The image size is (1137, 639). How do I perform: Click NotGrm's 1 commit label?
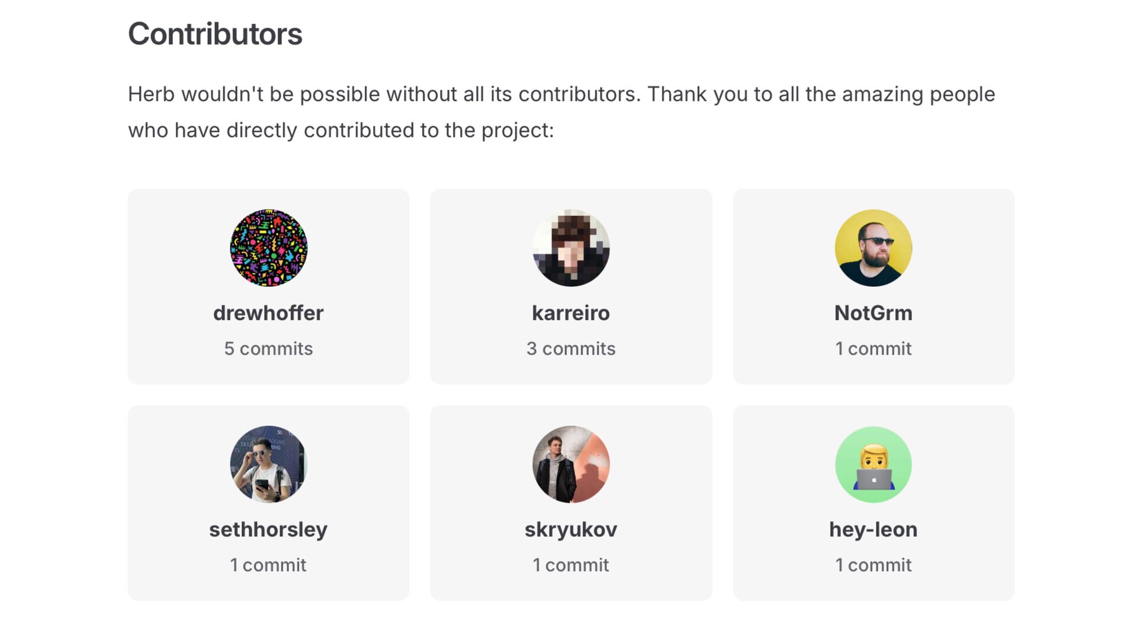[x=873, y=348]
